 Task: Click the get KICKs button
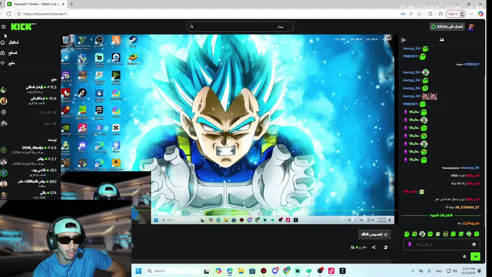tap(447, 27)
